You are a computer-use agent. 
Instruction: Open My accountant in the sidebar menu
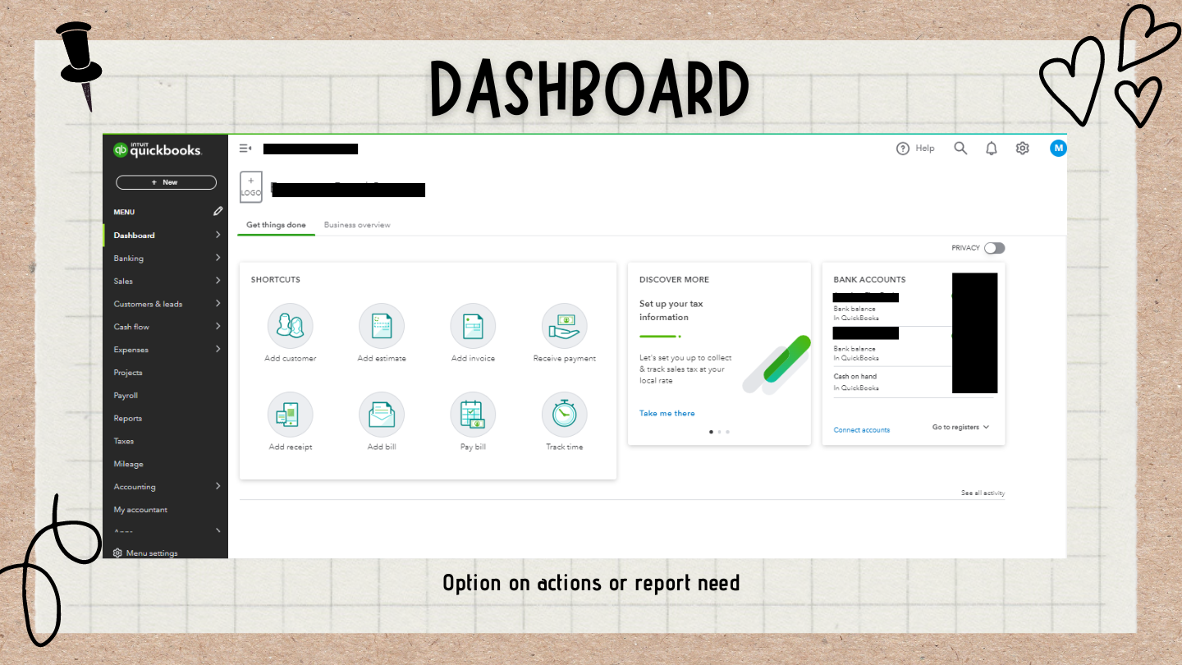coord(140,510)
